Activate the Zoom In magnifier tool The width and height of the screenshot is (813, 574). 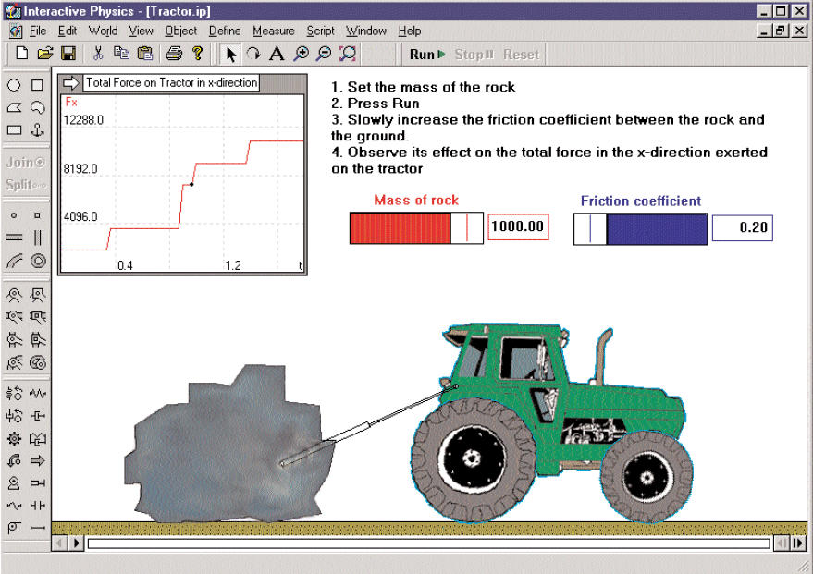(301, 55)
